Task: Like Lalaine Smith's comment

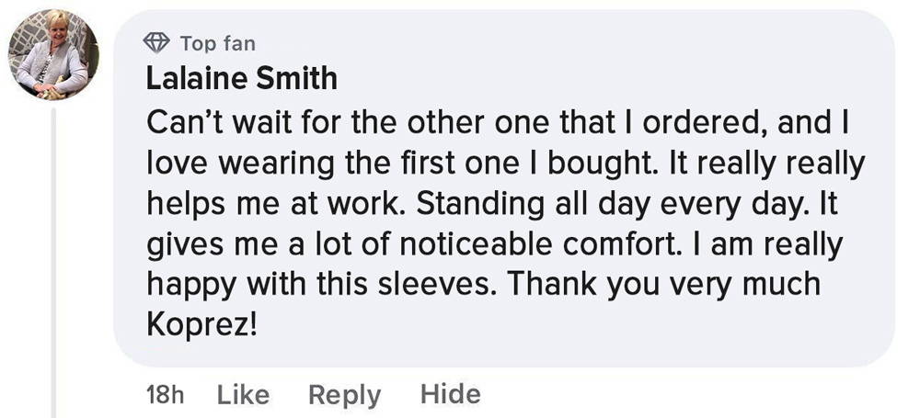Action: tap(243, 394)
